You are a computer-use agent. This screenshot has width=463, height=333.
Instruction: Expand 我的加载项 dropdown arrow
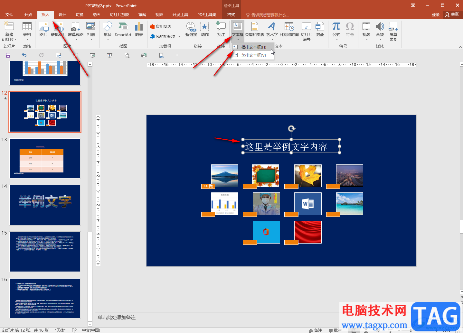[179, 36]
